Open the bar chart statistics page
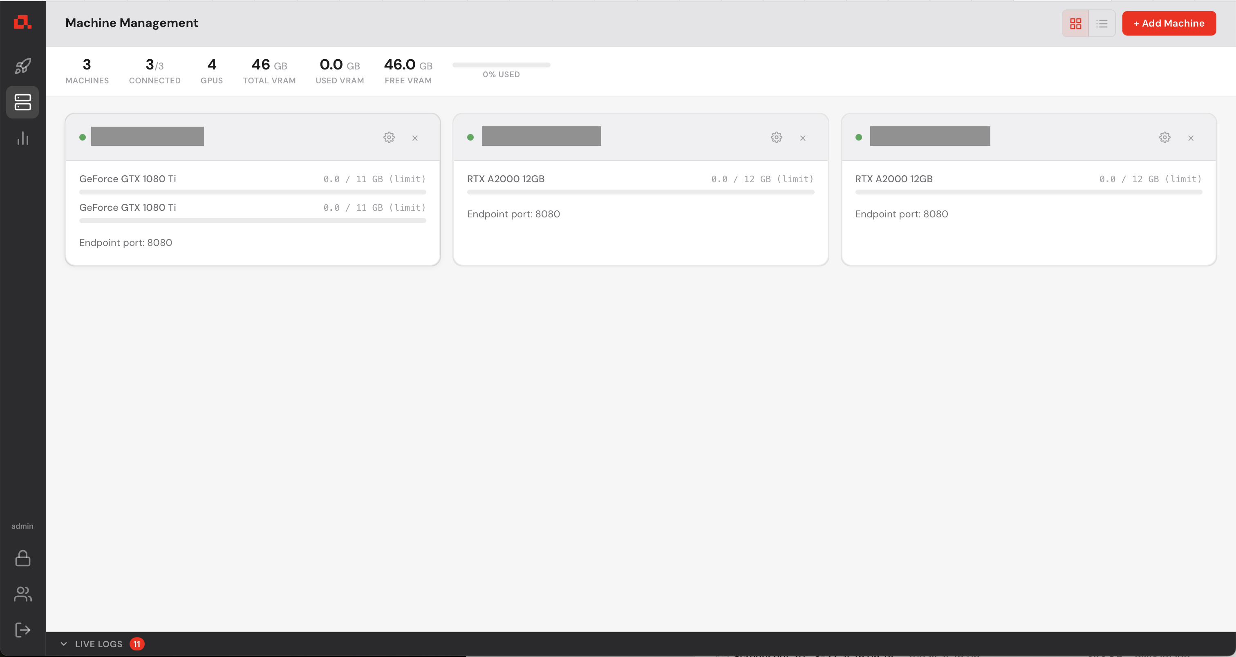Viewport: 1236px width, 657px height. [22, 138]
